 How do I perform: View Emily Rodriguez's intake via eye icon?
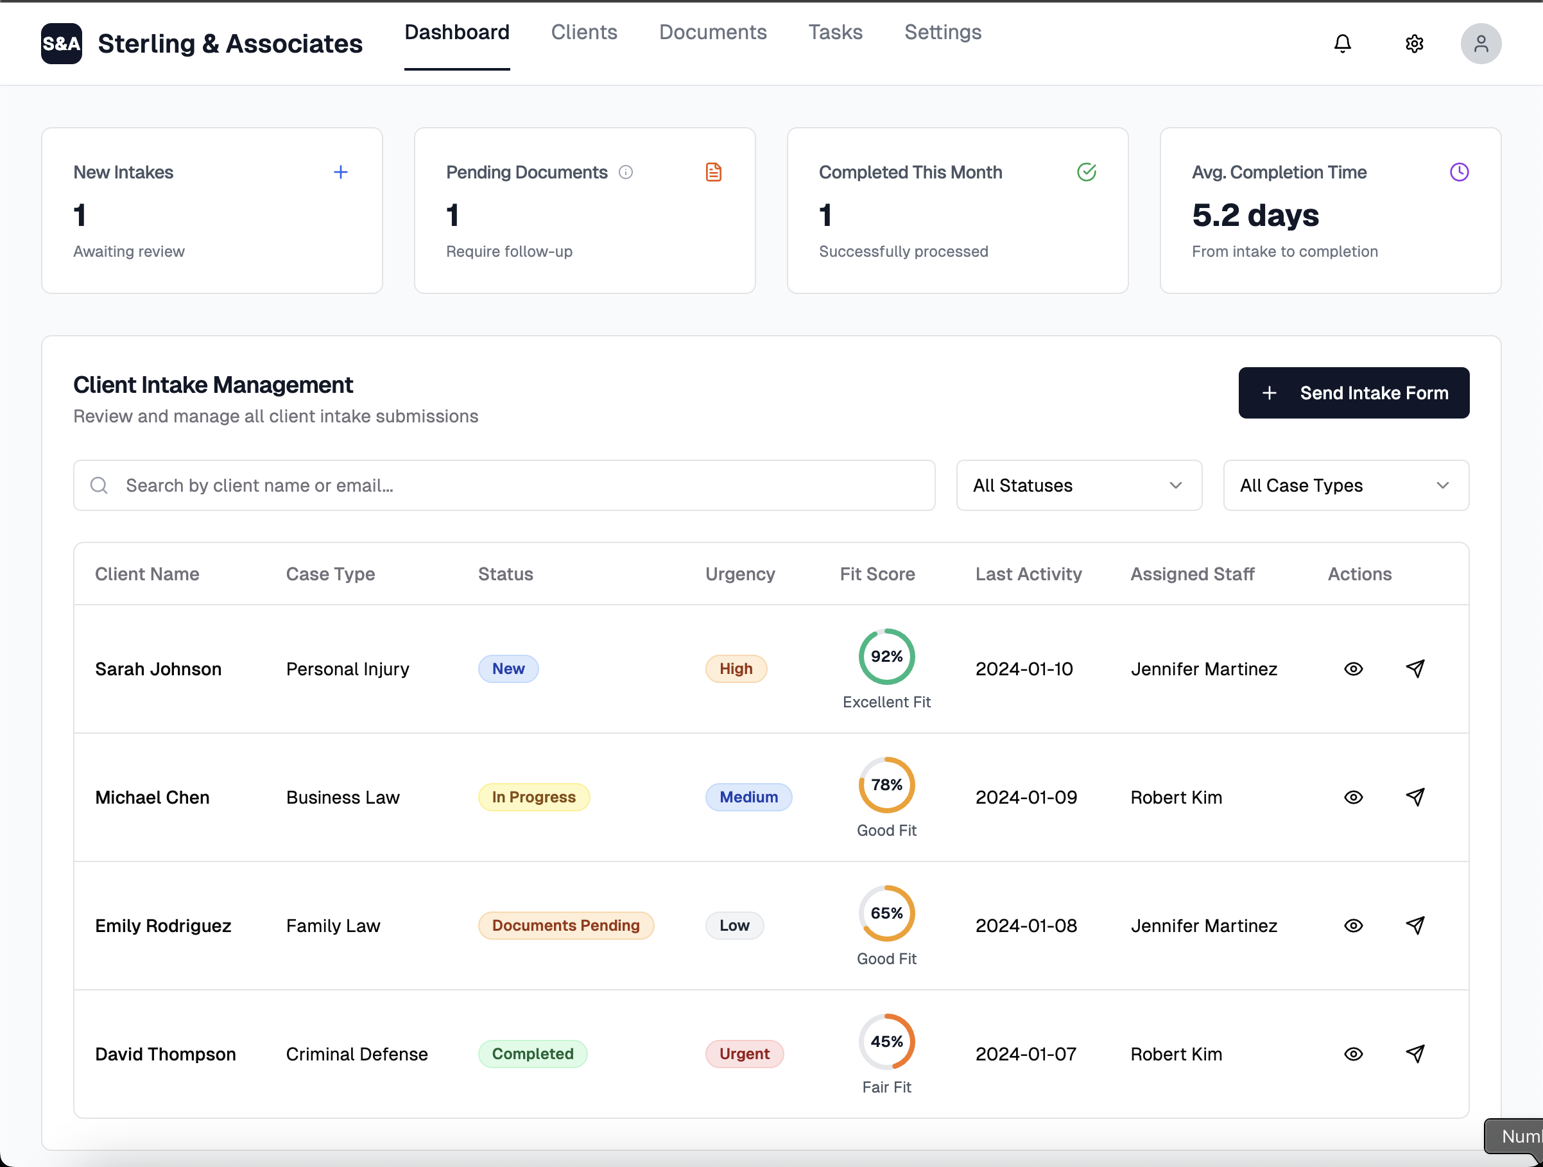click(1353, 926)
